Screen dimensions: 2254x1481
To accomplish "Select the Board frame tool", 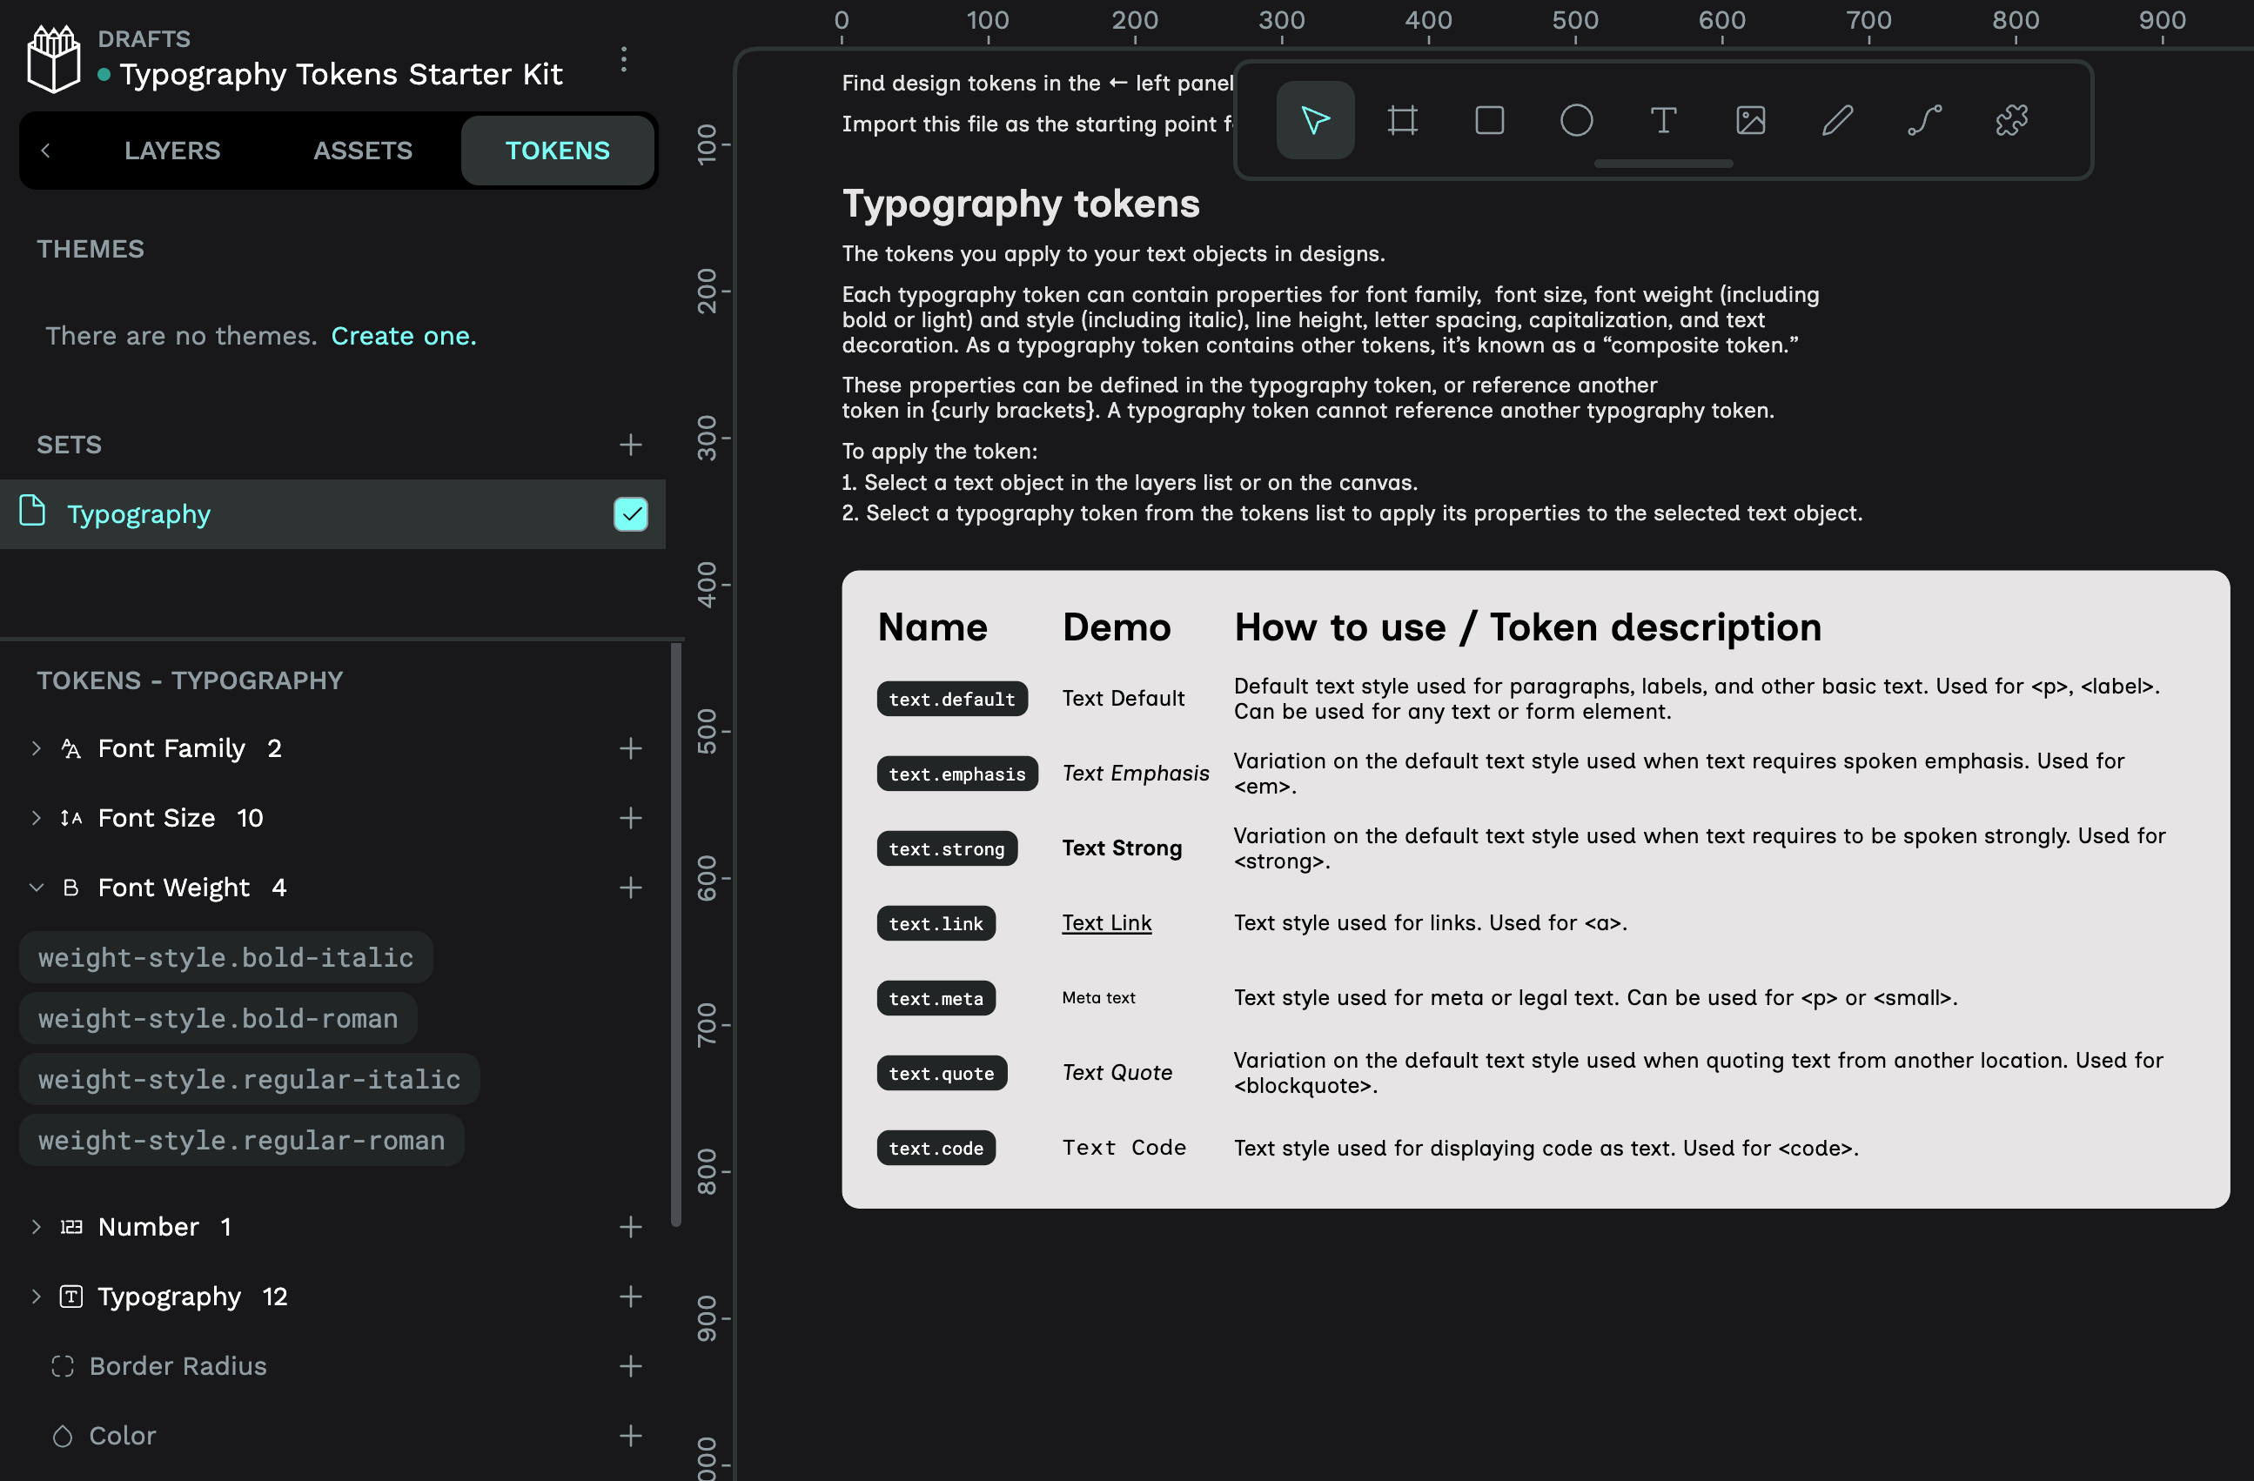I will pyautogui.click(x=1402, y=120).
